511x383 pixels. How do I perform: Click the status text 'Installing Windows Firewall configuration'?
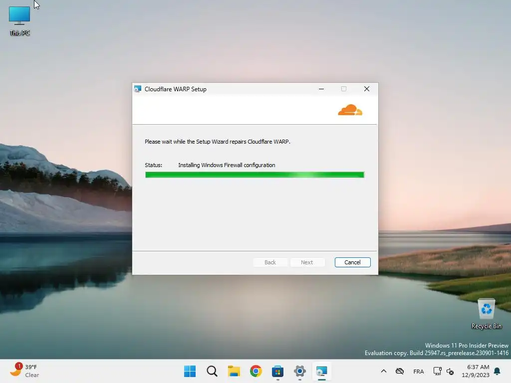(x=227, y=165)
